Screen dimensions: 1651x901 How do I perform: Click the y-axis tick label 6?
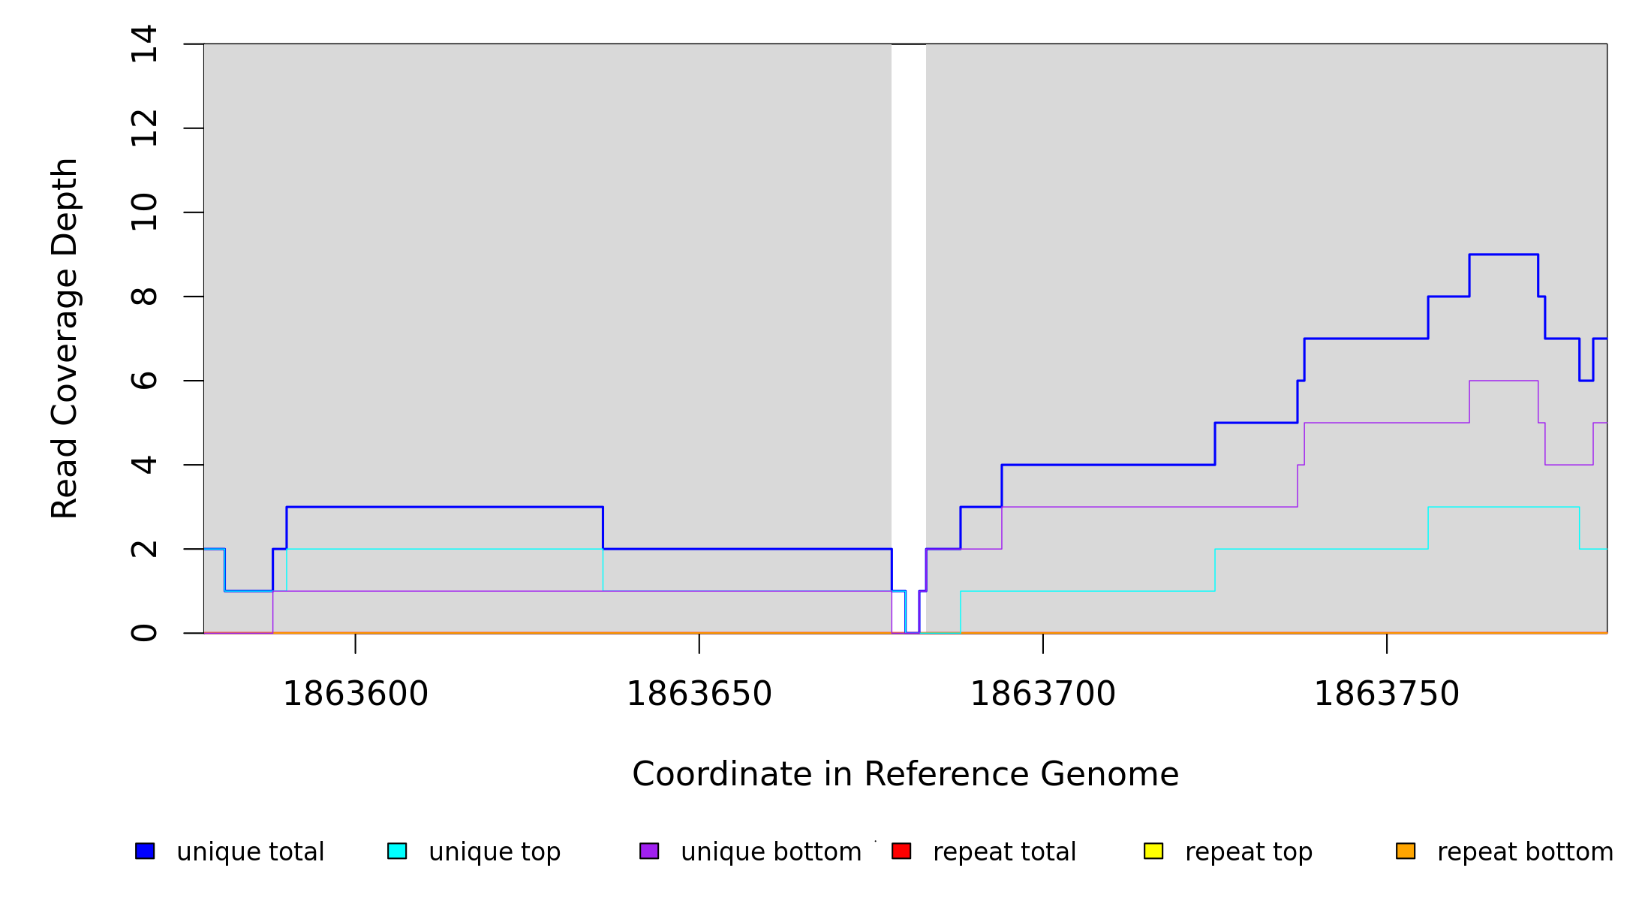(x=143, y=380)
